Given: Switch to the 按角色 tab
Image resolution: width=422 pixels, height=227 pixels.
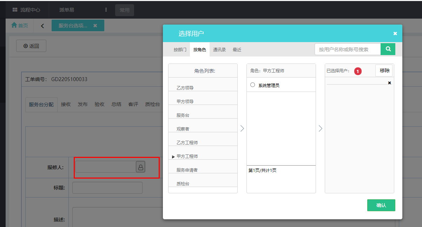Looking at the screenshot, I should (x=200, y=50).
